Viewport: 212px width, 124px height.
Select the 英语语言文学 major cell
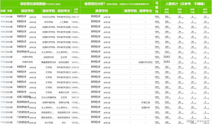(x=64, y=112)
